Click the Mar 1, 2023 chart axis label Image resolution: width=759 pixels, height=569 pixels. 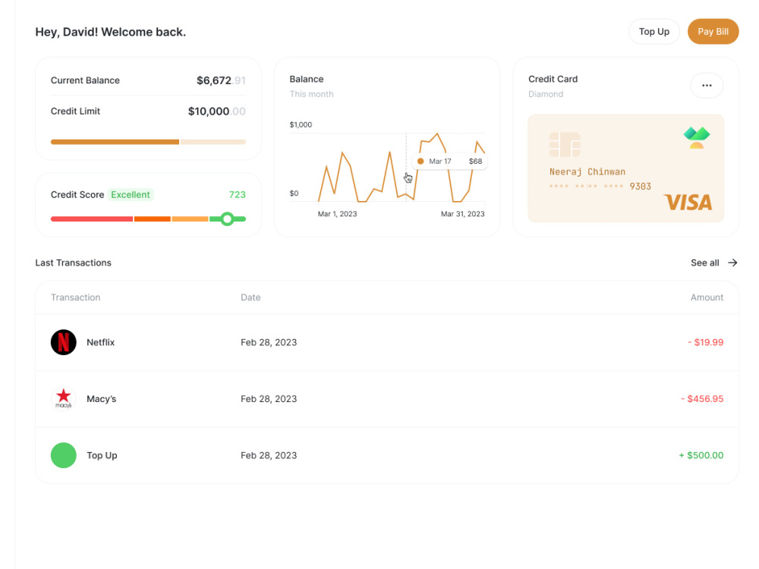click(338, 214)
